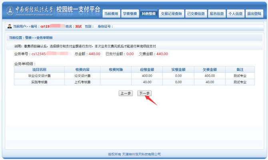Click the 收费内容 column header
268x160 pixels.
82,70
